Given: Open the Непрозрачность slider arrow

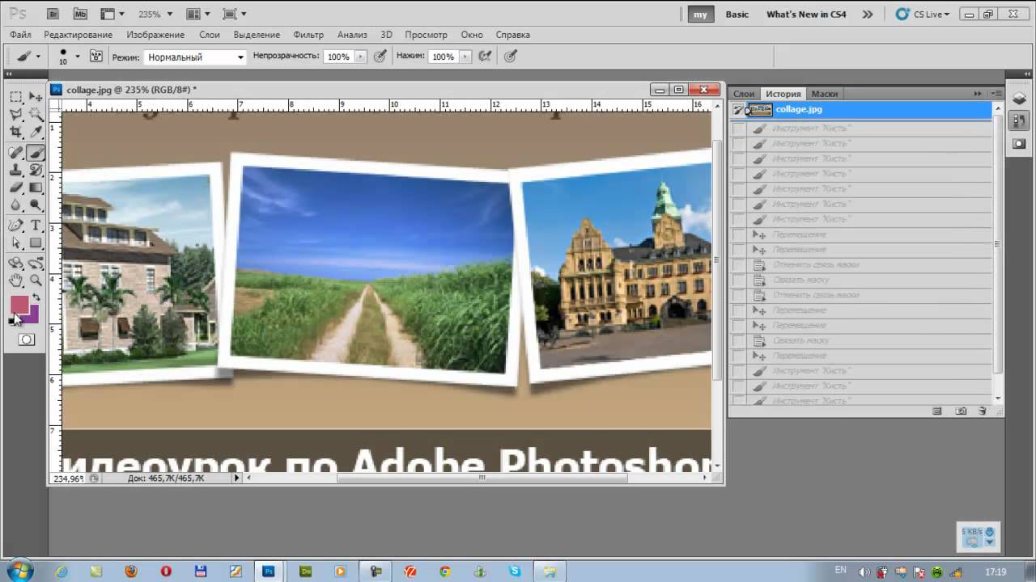Looking at the screenshot, I should pyautogui.click(x=360, y=57).
